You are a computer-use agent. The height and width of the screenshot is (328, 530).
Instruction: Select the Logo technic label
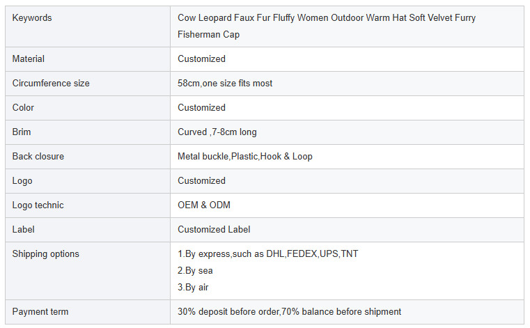click(38, 205)
